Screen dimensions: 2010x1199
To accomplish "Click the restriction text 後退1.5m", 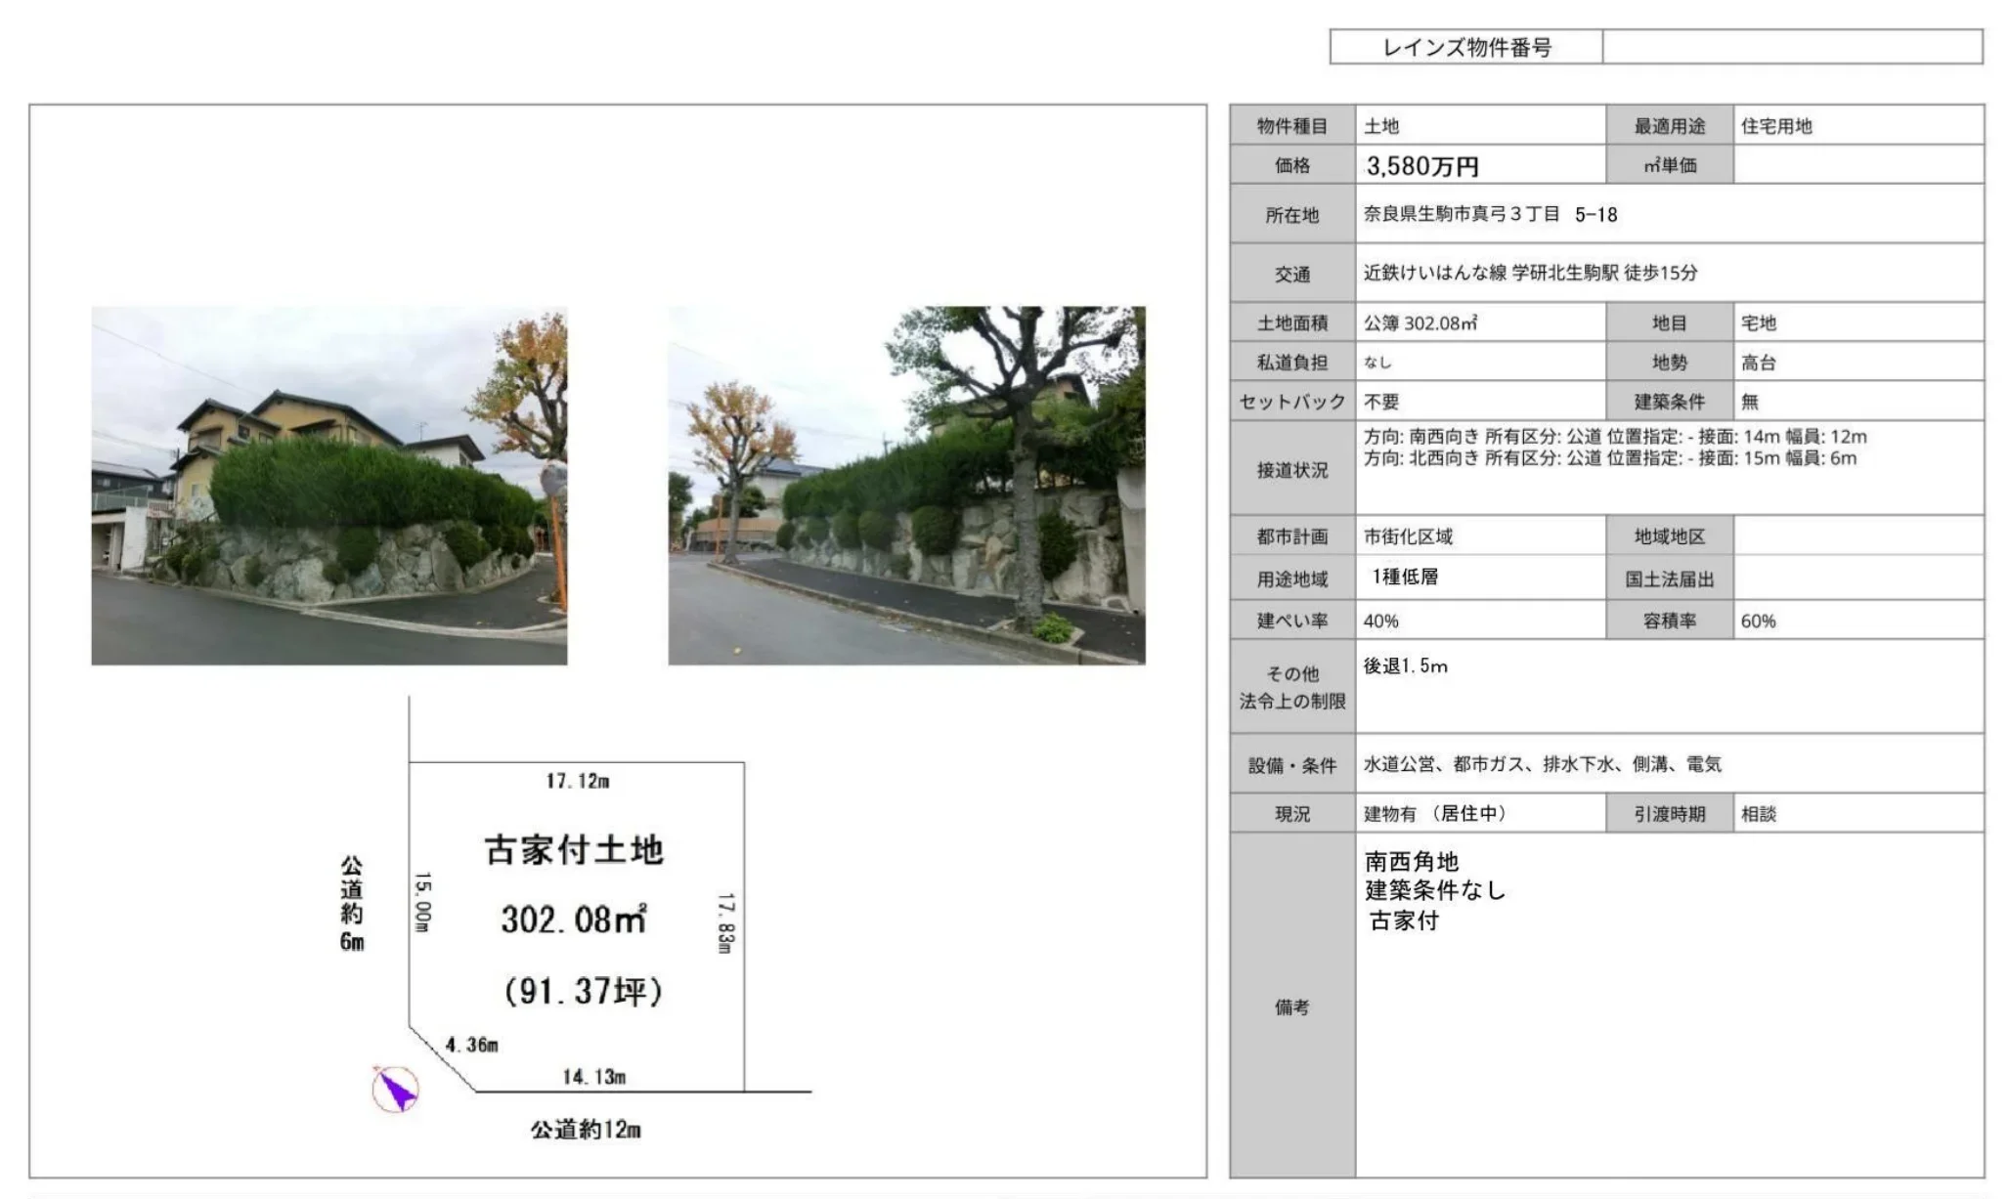I will click(1406, 665).
